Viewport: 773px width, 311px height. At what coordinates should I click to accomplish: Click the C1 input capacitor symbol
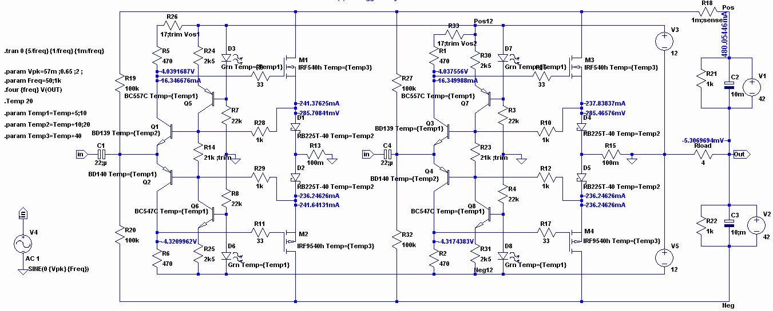point(102,154)
